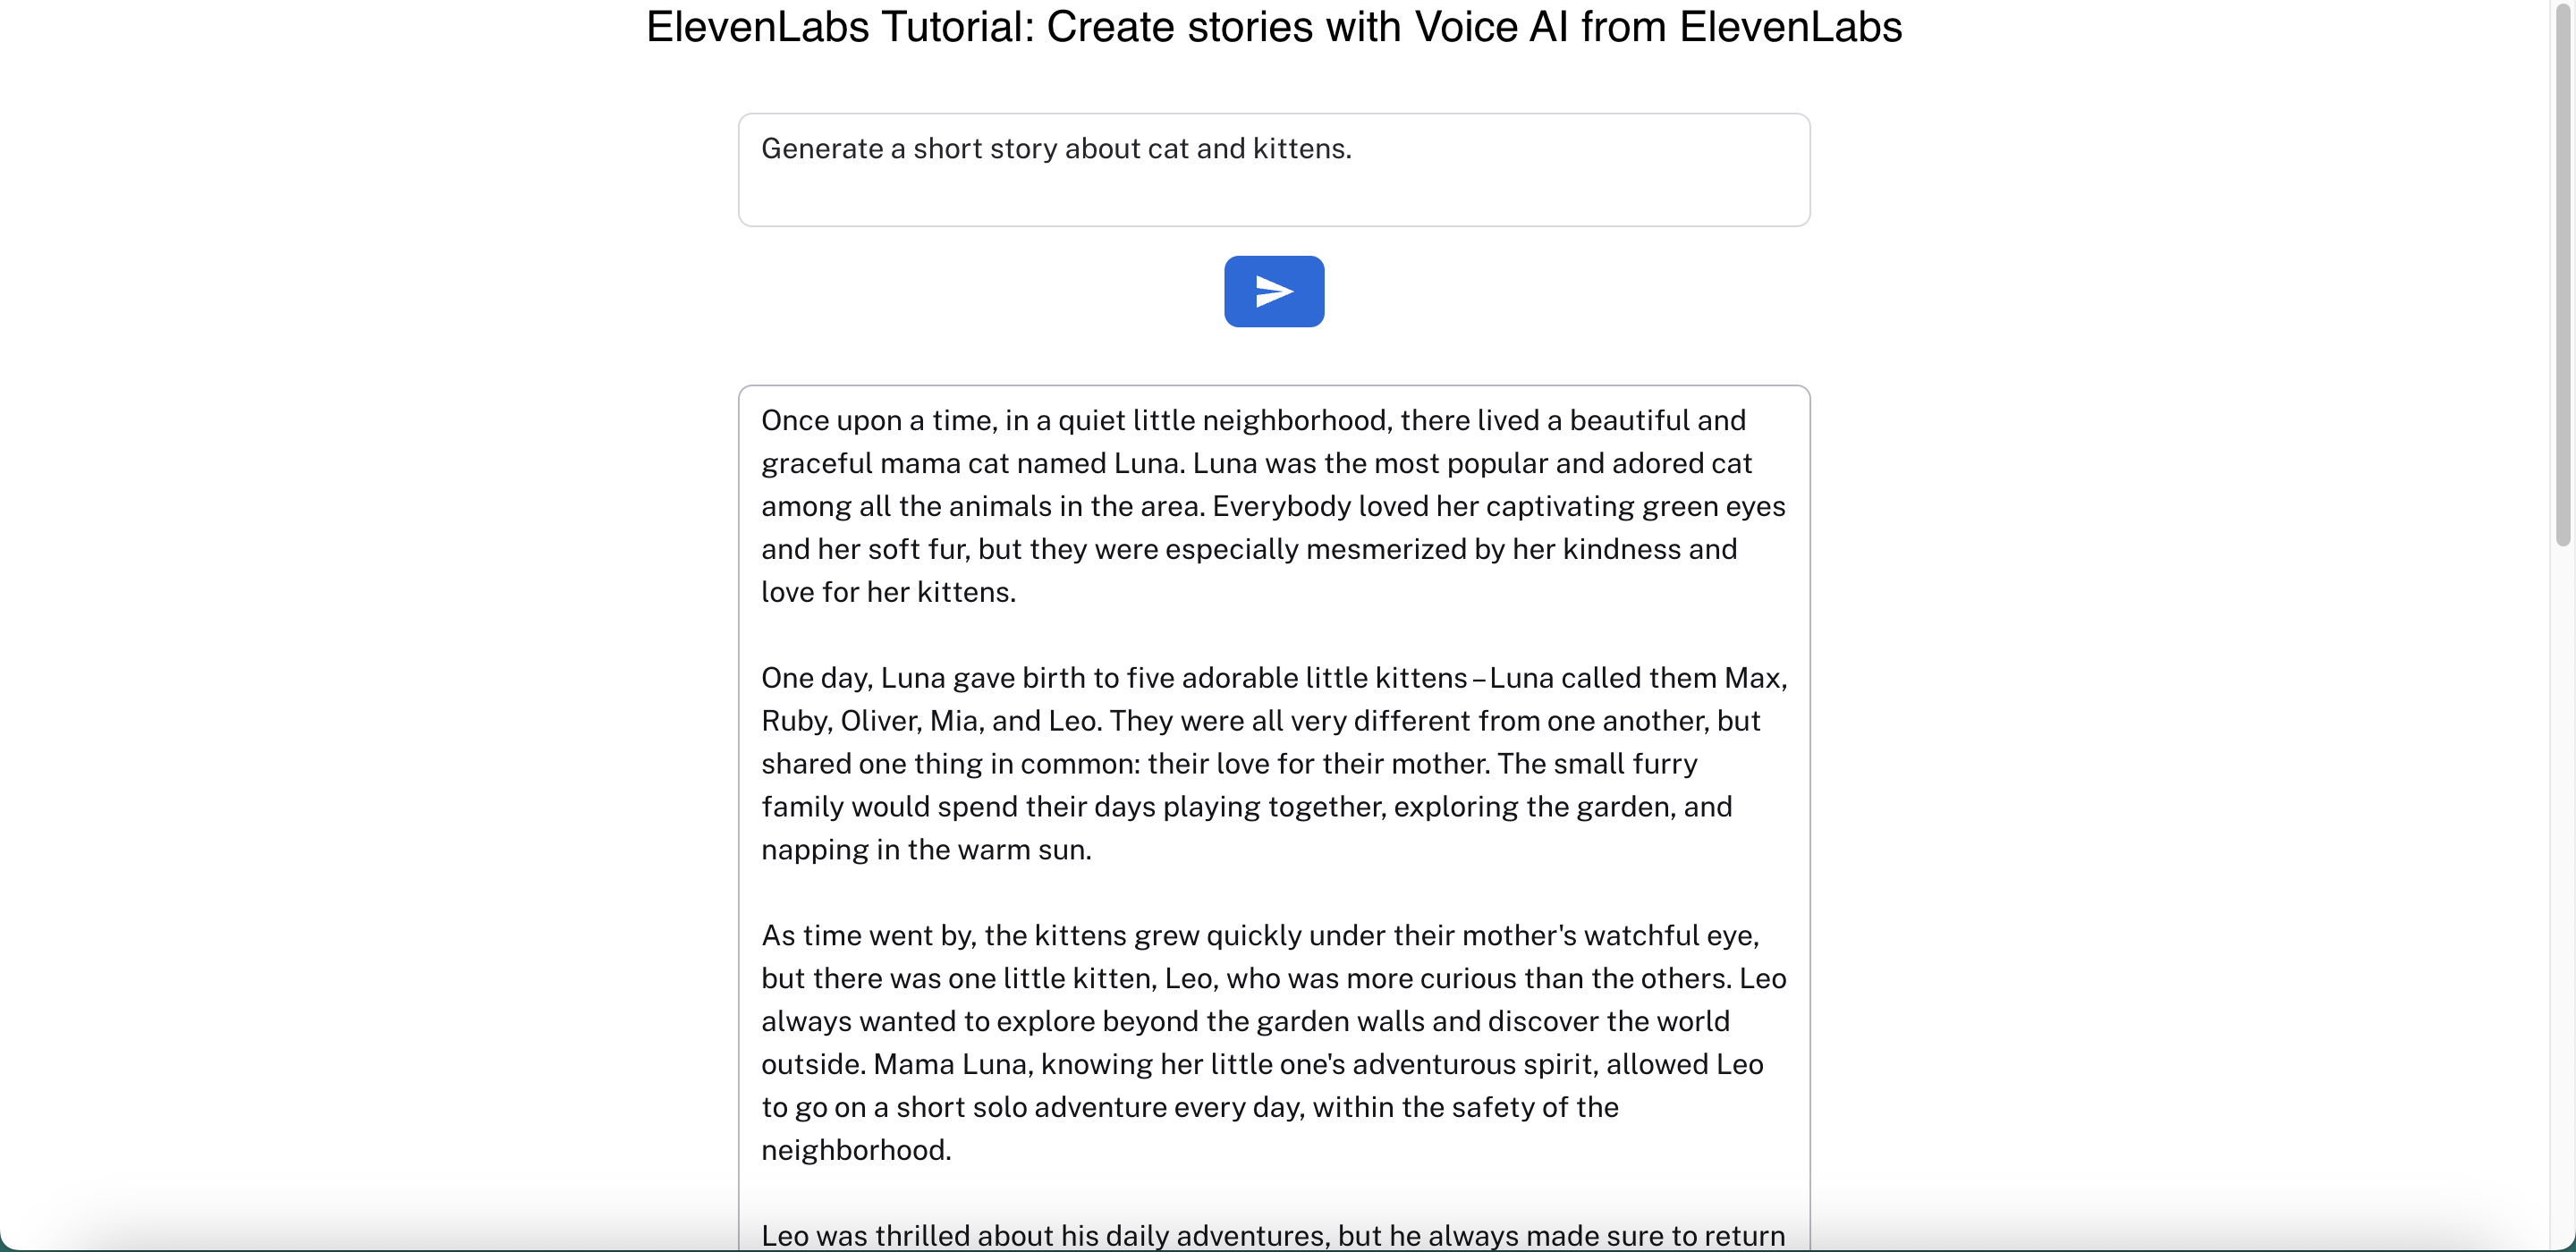The image size is (2576, 1252).
Task: Click 'love for her kittens.' line
Action: pos(888,593)
